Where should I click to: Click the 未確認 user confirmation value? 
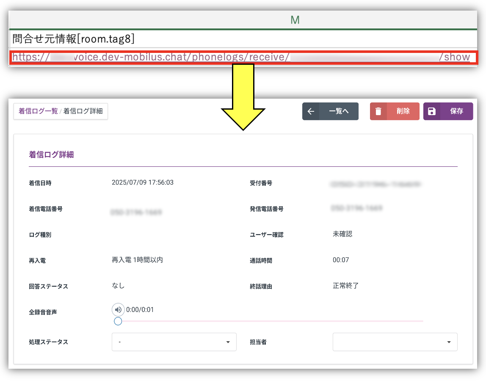342,234
